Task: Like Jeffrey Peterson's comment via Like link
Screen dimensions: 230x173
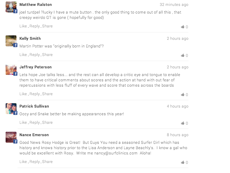Action: (x=23, y=94)
